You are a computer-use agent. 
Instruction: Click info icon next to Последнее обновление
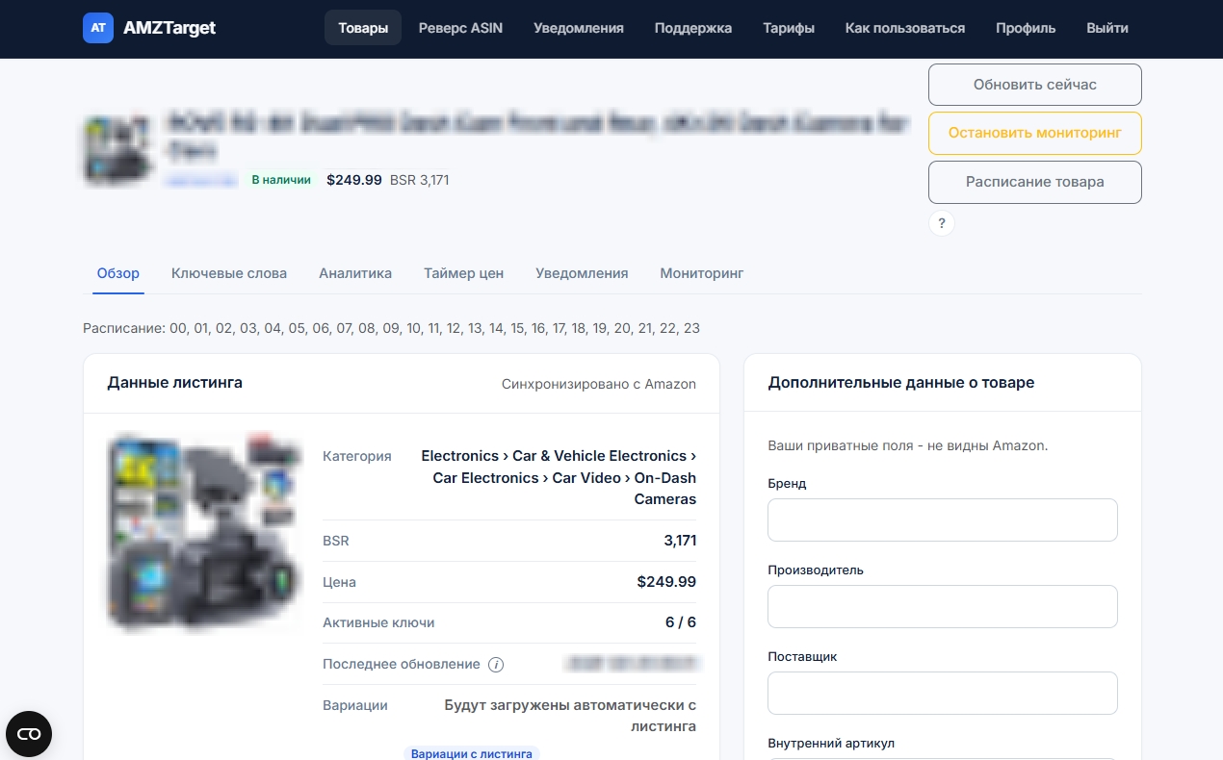[496, 665]
